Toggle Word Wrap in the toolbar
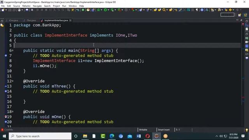This screenshot has width=249, height=140. click(188, 10)
